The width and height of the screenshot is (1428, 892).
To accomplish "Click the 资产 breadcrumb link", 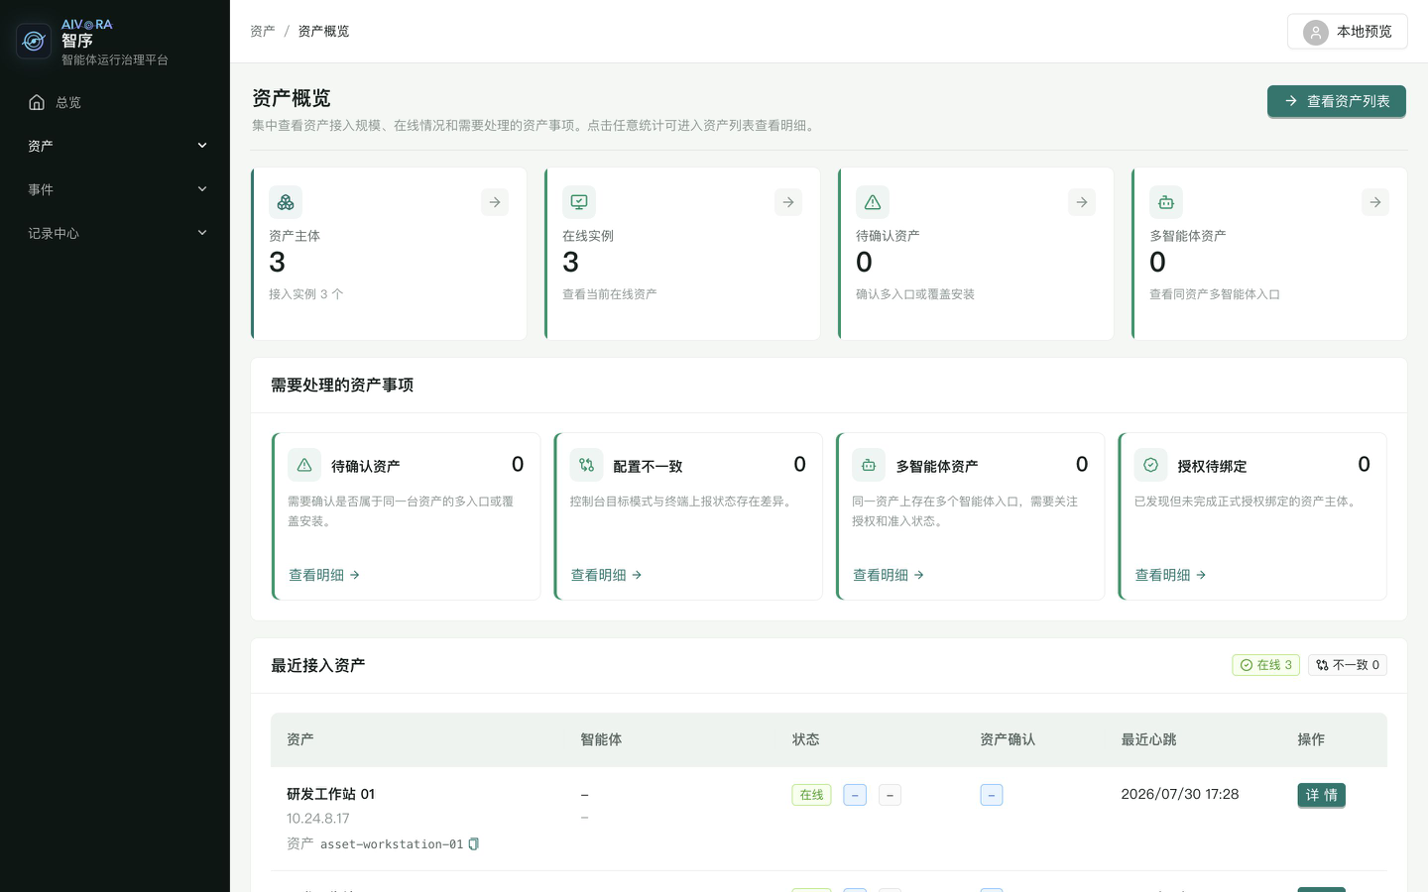I will (x=263, y=32).
